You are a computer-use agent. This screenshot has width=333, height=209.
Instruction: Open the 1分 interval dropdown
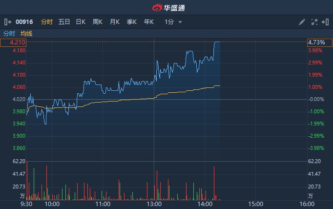pos(173,22)
